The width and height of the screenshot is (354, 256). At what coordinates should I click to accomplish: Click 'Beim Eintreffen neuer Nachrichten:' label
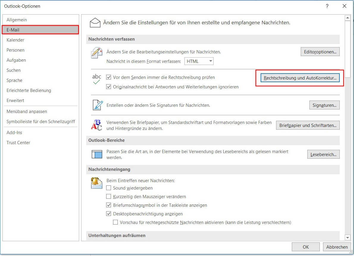coord(141,181)
